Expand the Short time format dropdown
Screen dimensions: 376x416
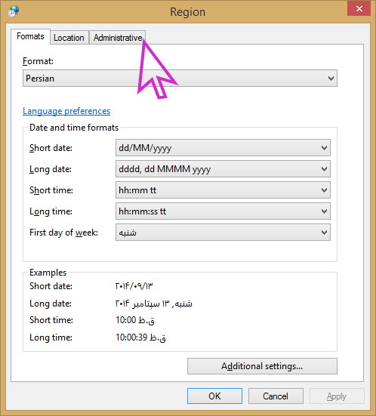(223, 190)
